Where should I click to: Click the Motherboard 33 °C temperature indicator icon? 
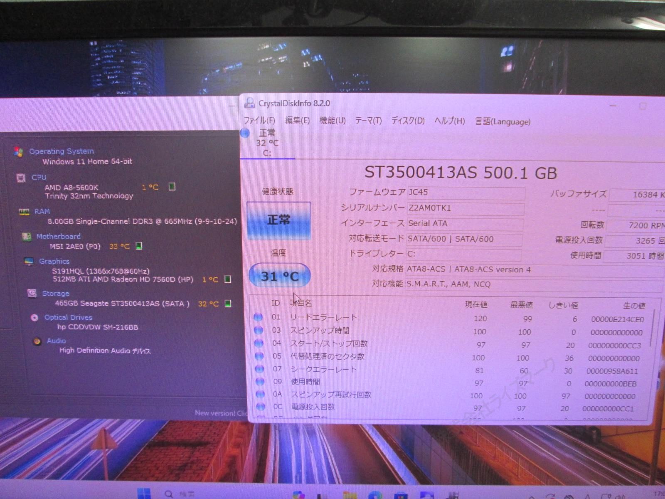click(139, 246)
